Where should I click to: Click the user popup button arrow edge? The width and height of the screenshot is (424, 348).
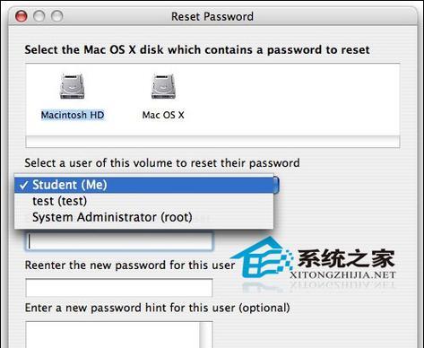click(x=276, y=185)
